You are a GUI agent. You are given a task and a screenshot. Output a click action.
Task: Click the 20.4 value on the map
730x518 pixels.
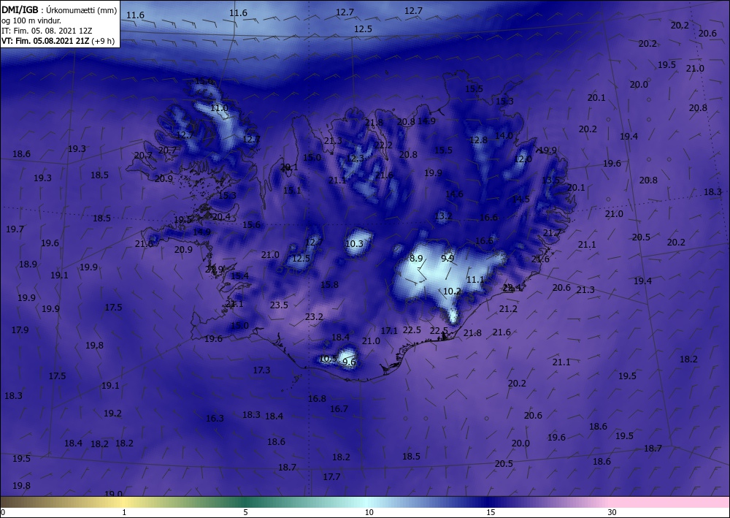[220, 216]
